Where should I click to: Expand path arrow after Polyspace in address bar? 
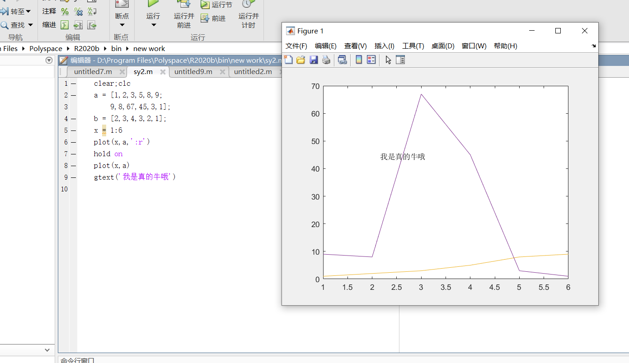tap(68, 48)
